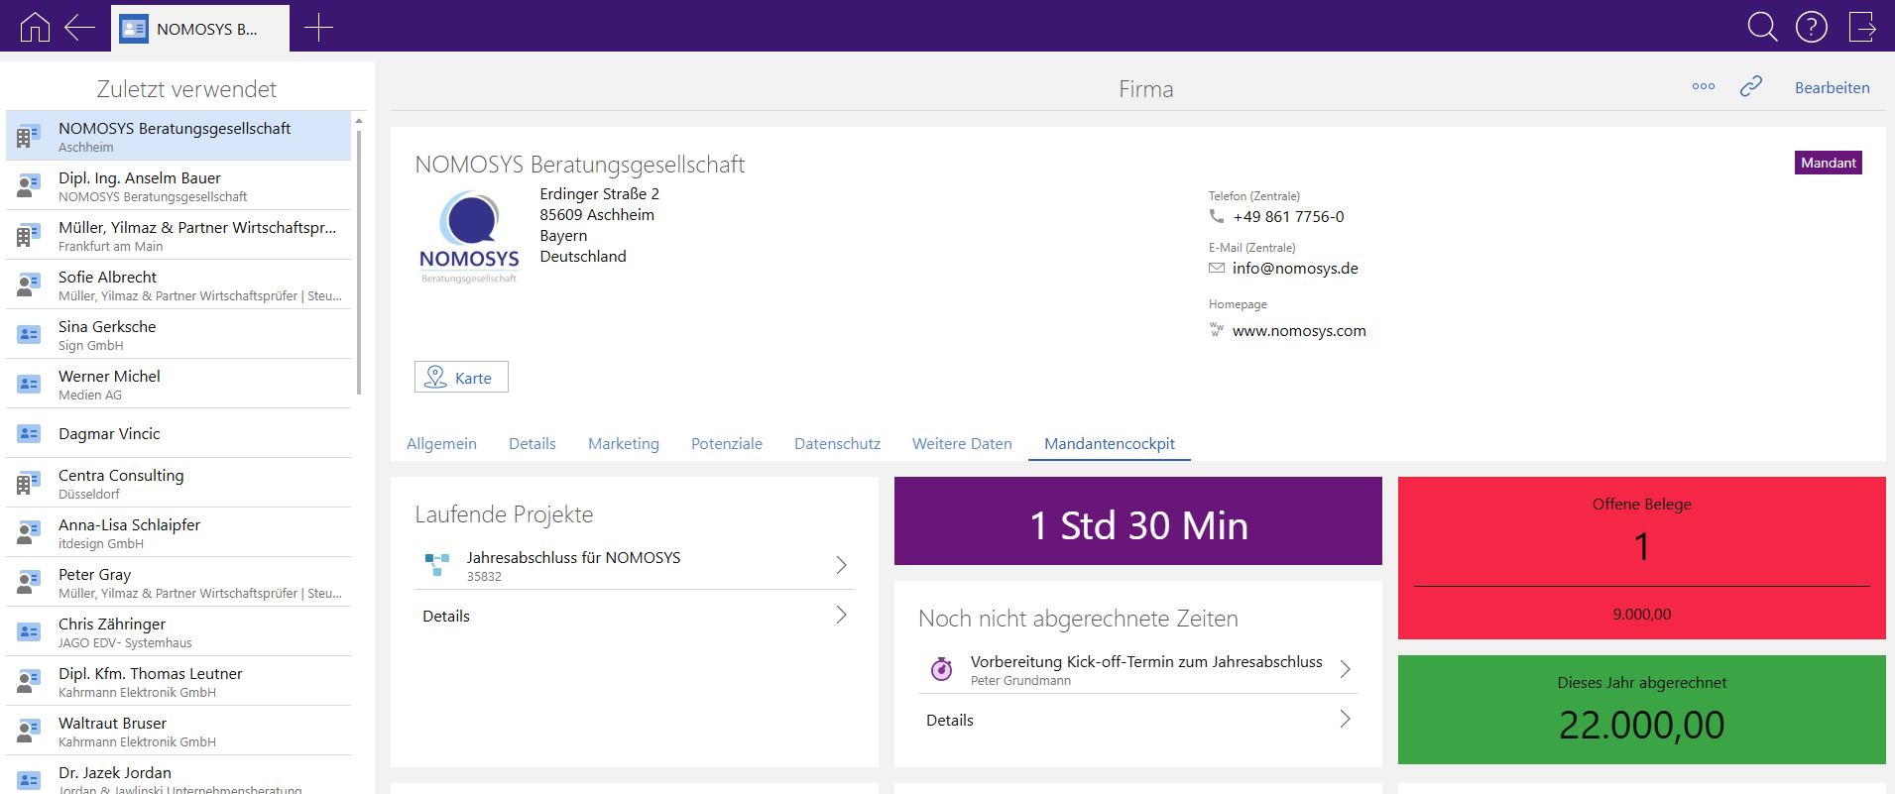The height and width of the screenshot is (794, 1895).
Task: Click the building icon of Centra Consulting
Action: point(29,483)
